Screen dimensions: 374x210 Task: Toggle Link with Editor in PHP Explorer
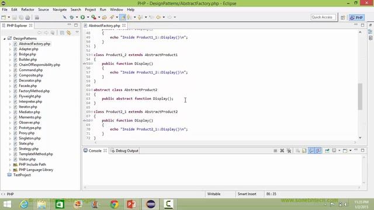69,33
